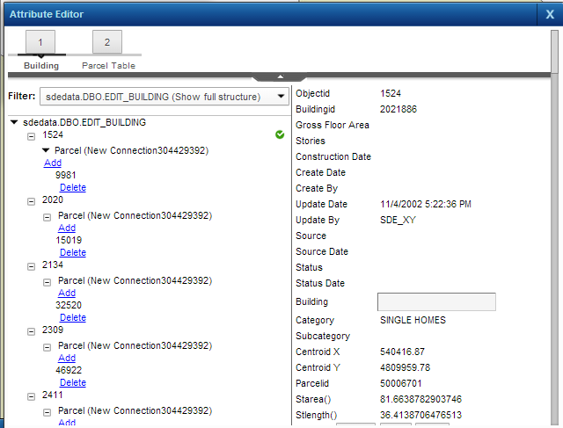Delete parcel 15019
This screenshot has height=428, width=563.
pyautogui.click(x=72, y=252)
